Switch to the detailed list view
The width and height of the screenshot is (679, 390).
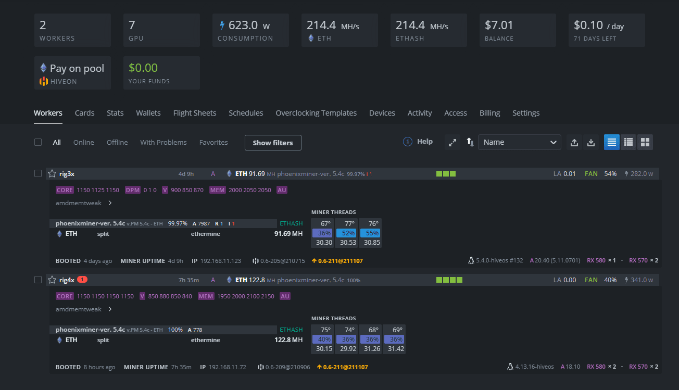coord(612,142)
